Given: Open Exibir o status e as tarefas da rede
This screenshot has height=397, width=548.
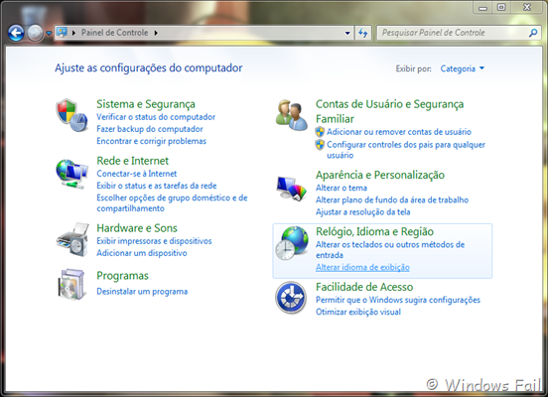Looking at the screenshot, I should [157, 186].
